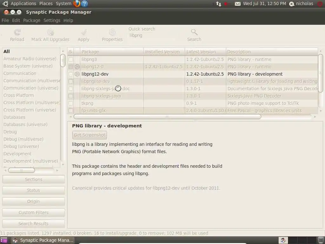
Task: Click the Apply checkmark icon
Action: tap(84, 32)
